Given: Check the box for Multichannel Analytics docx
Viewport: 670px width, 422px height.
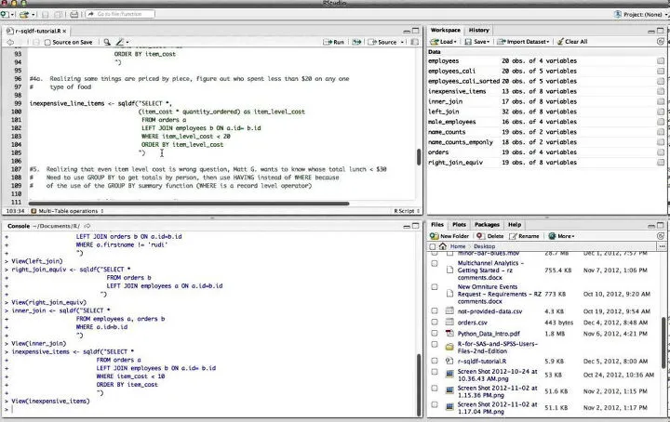Looking at the screenshot, I should point(435,264).
